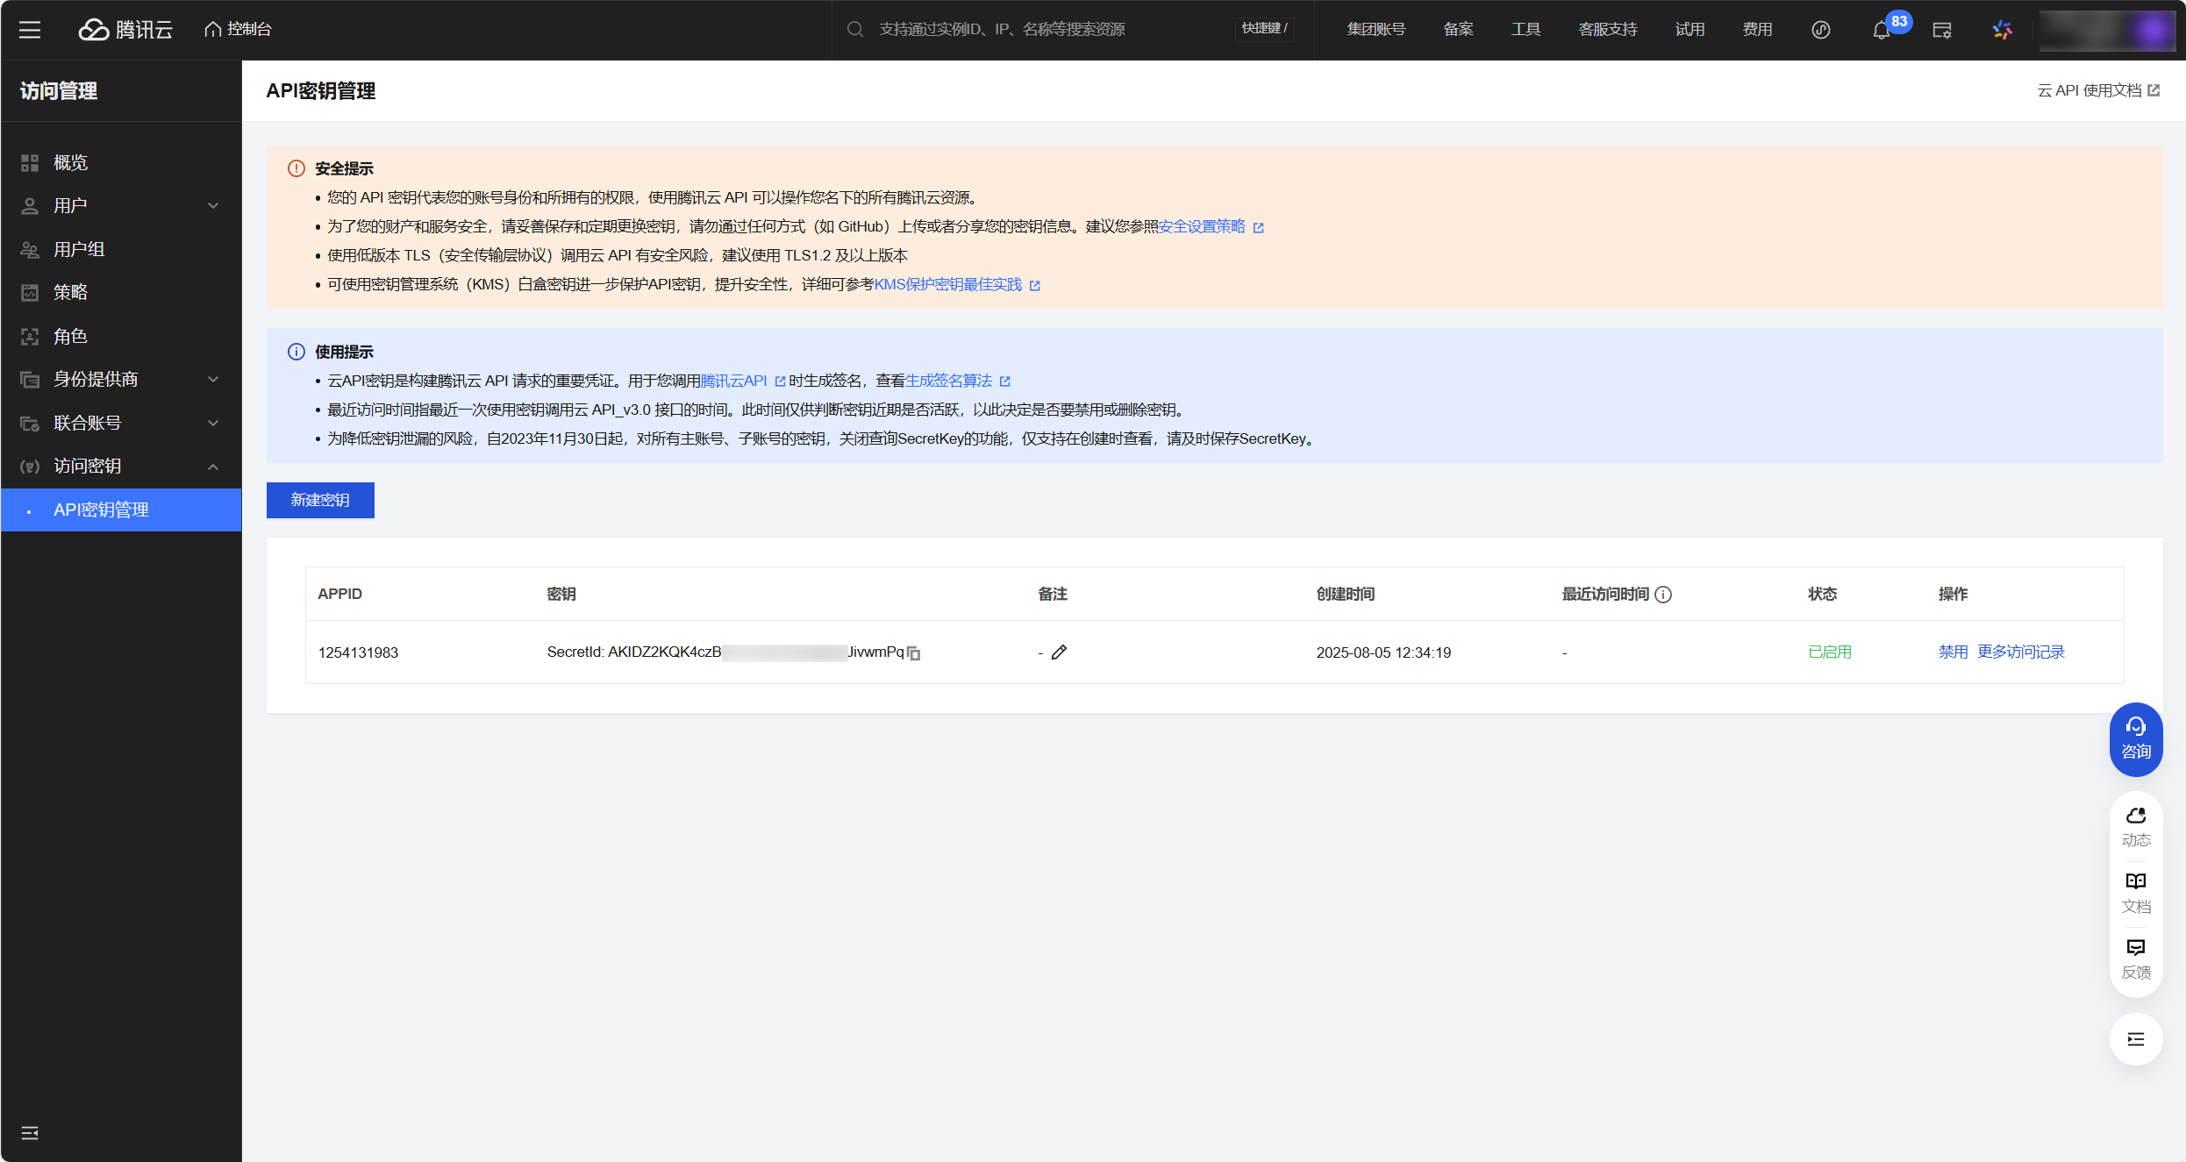Viewport: 2186px width, 1162px height.
Task: Open the blurred account avatar menu
Action: pos(2105,30)
